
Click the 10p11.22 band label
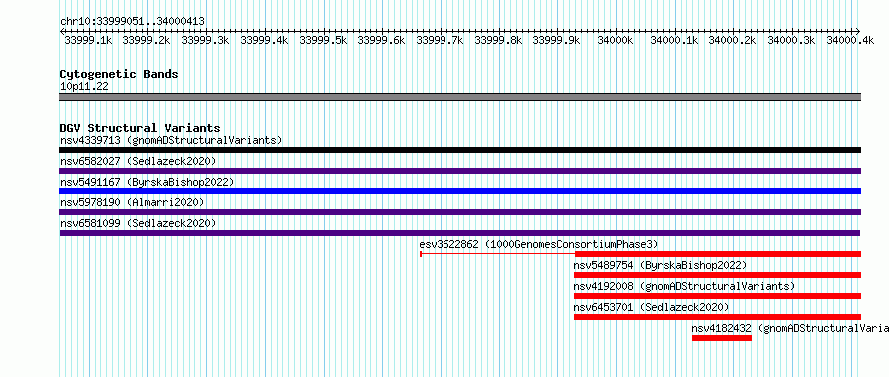(x=84, y=87)
